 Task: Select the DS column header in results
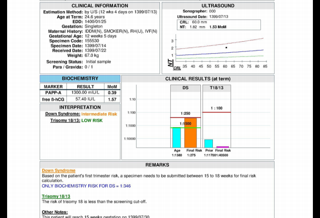(185, 88)
